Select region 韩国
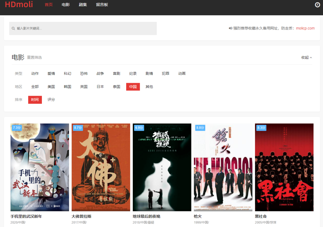Screen dimensions: 323x227 (x=67, y=87)
